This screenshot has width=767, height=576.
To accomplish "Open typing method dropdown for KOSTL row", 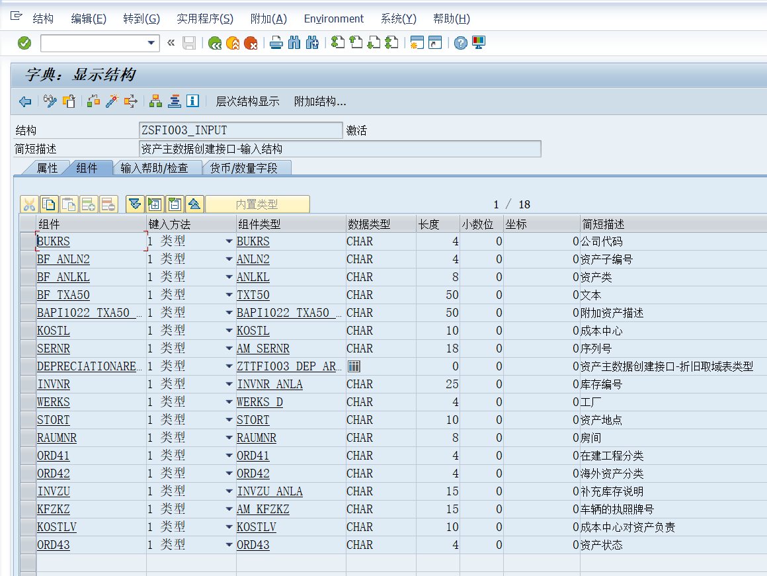I will (229, 331).
